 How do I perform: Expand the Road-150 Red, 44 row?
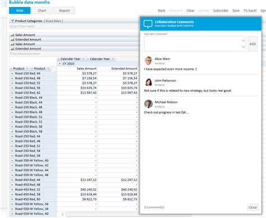coord(12,73)
